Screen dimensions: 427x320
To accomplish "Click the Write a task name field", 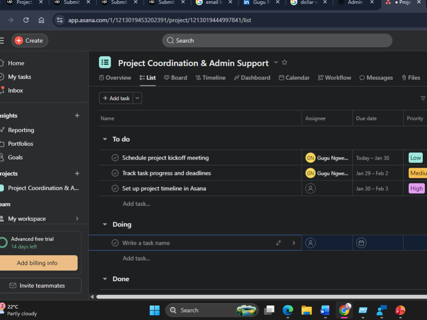I will coord(146,243).
